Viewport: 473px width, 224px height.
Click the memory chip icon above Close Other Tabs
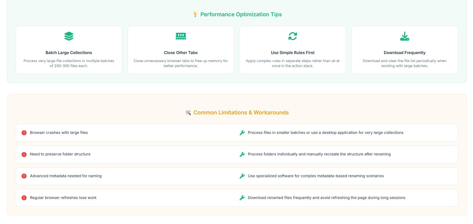[181, 36]
